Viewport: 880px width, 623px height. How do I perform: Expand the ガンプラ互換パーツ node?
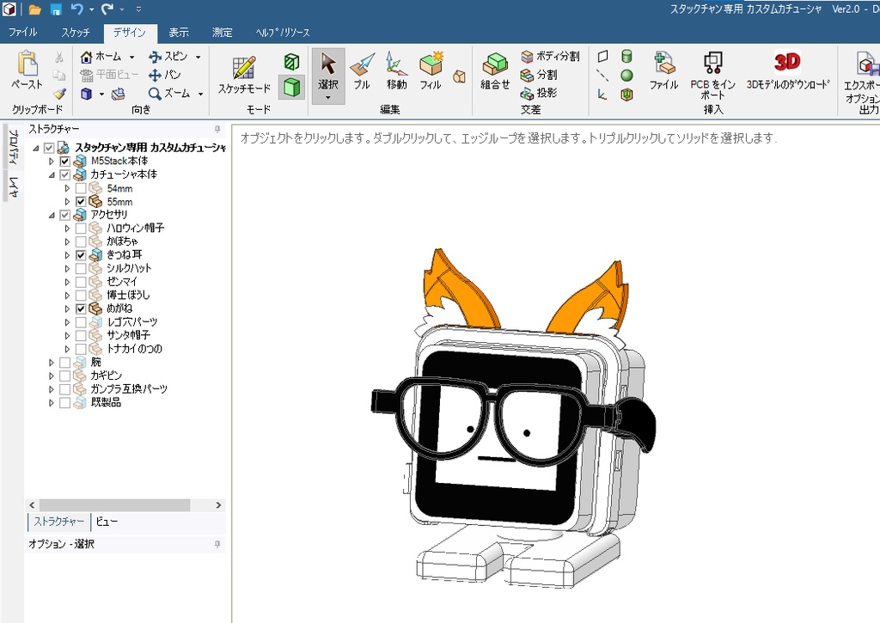point(51,389)
